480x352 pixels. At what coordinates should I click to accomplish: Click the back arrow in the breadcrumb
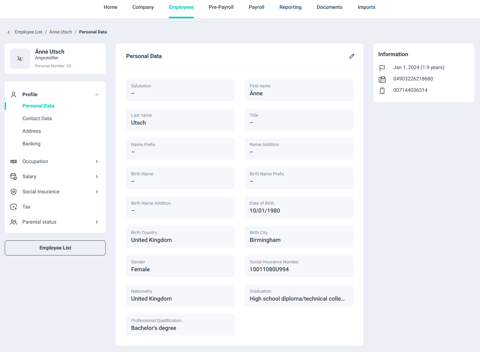(9, 32)
